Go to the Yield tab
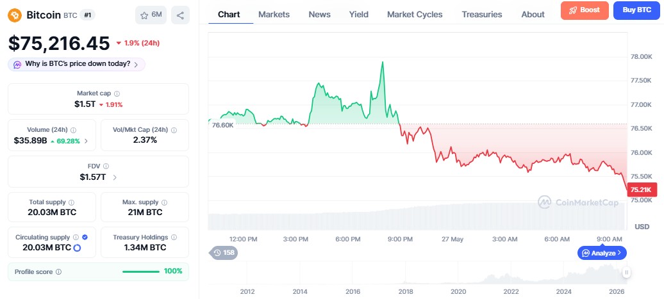The image size is (664, 299). (359, 14)
